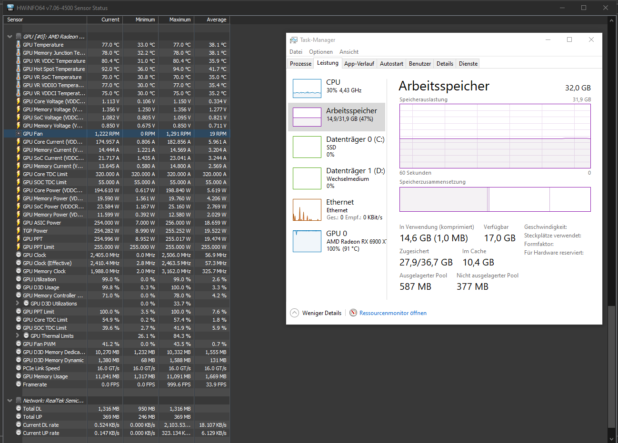This screenshot has width=618, height=443.
Task: Select GPU VR SoC Temperature row
Action: coord(117,77)
